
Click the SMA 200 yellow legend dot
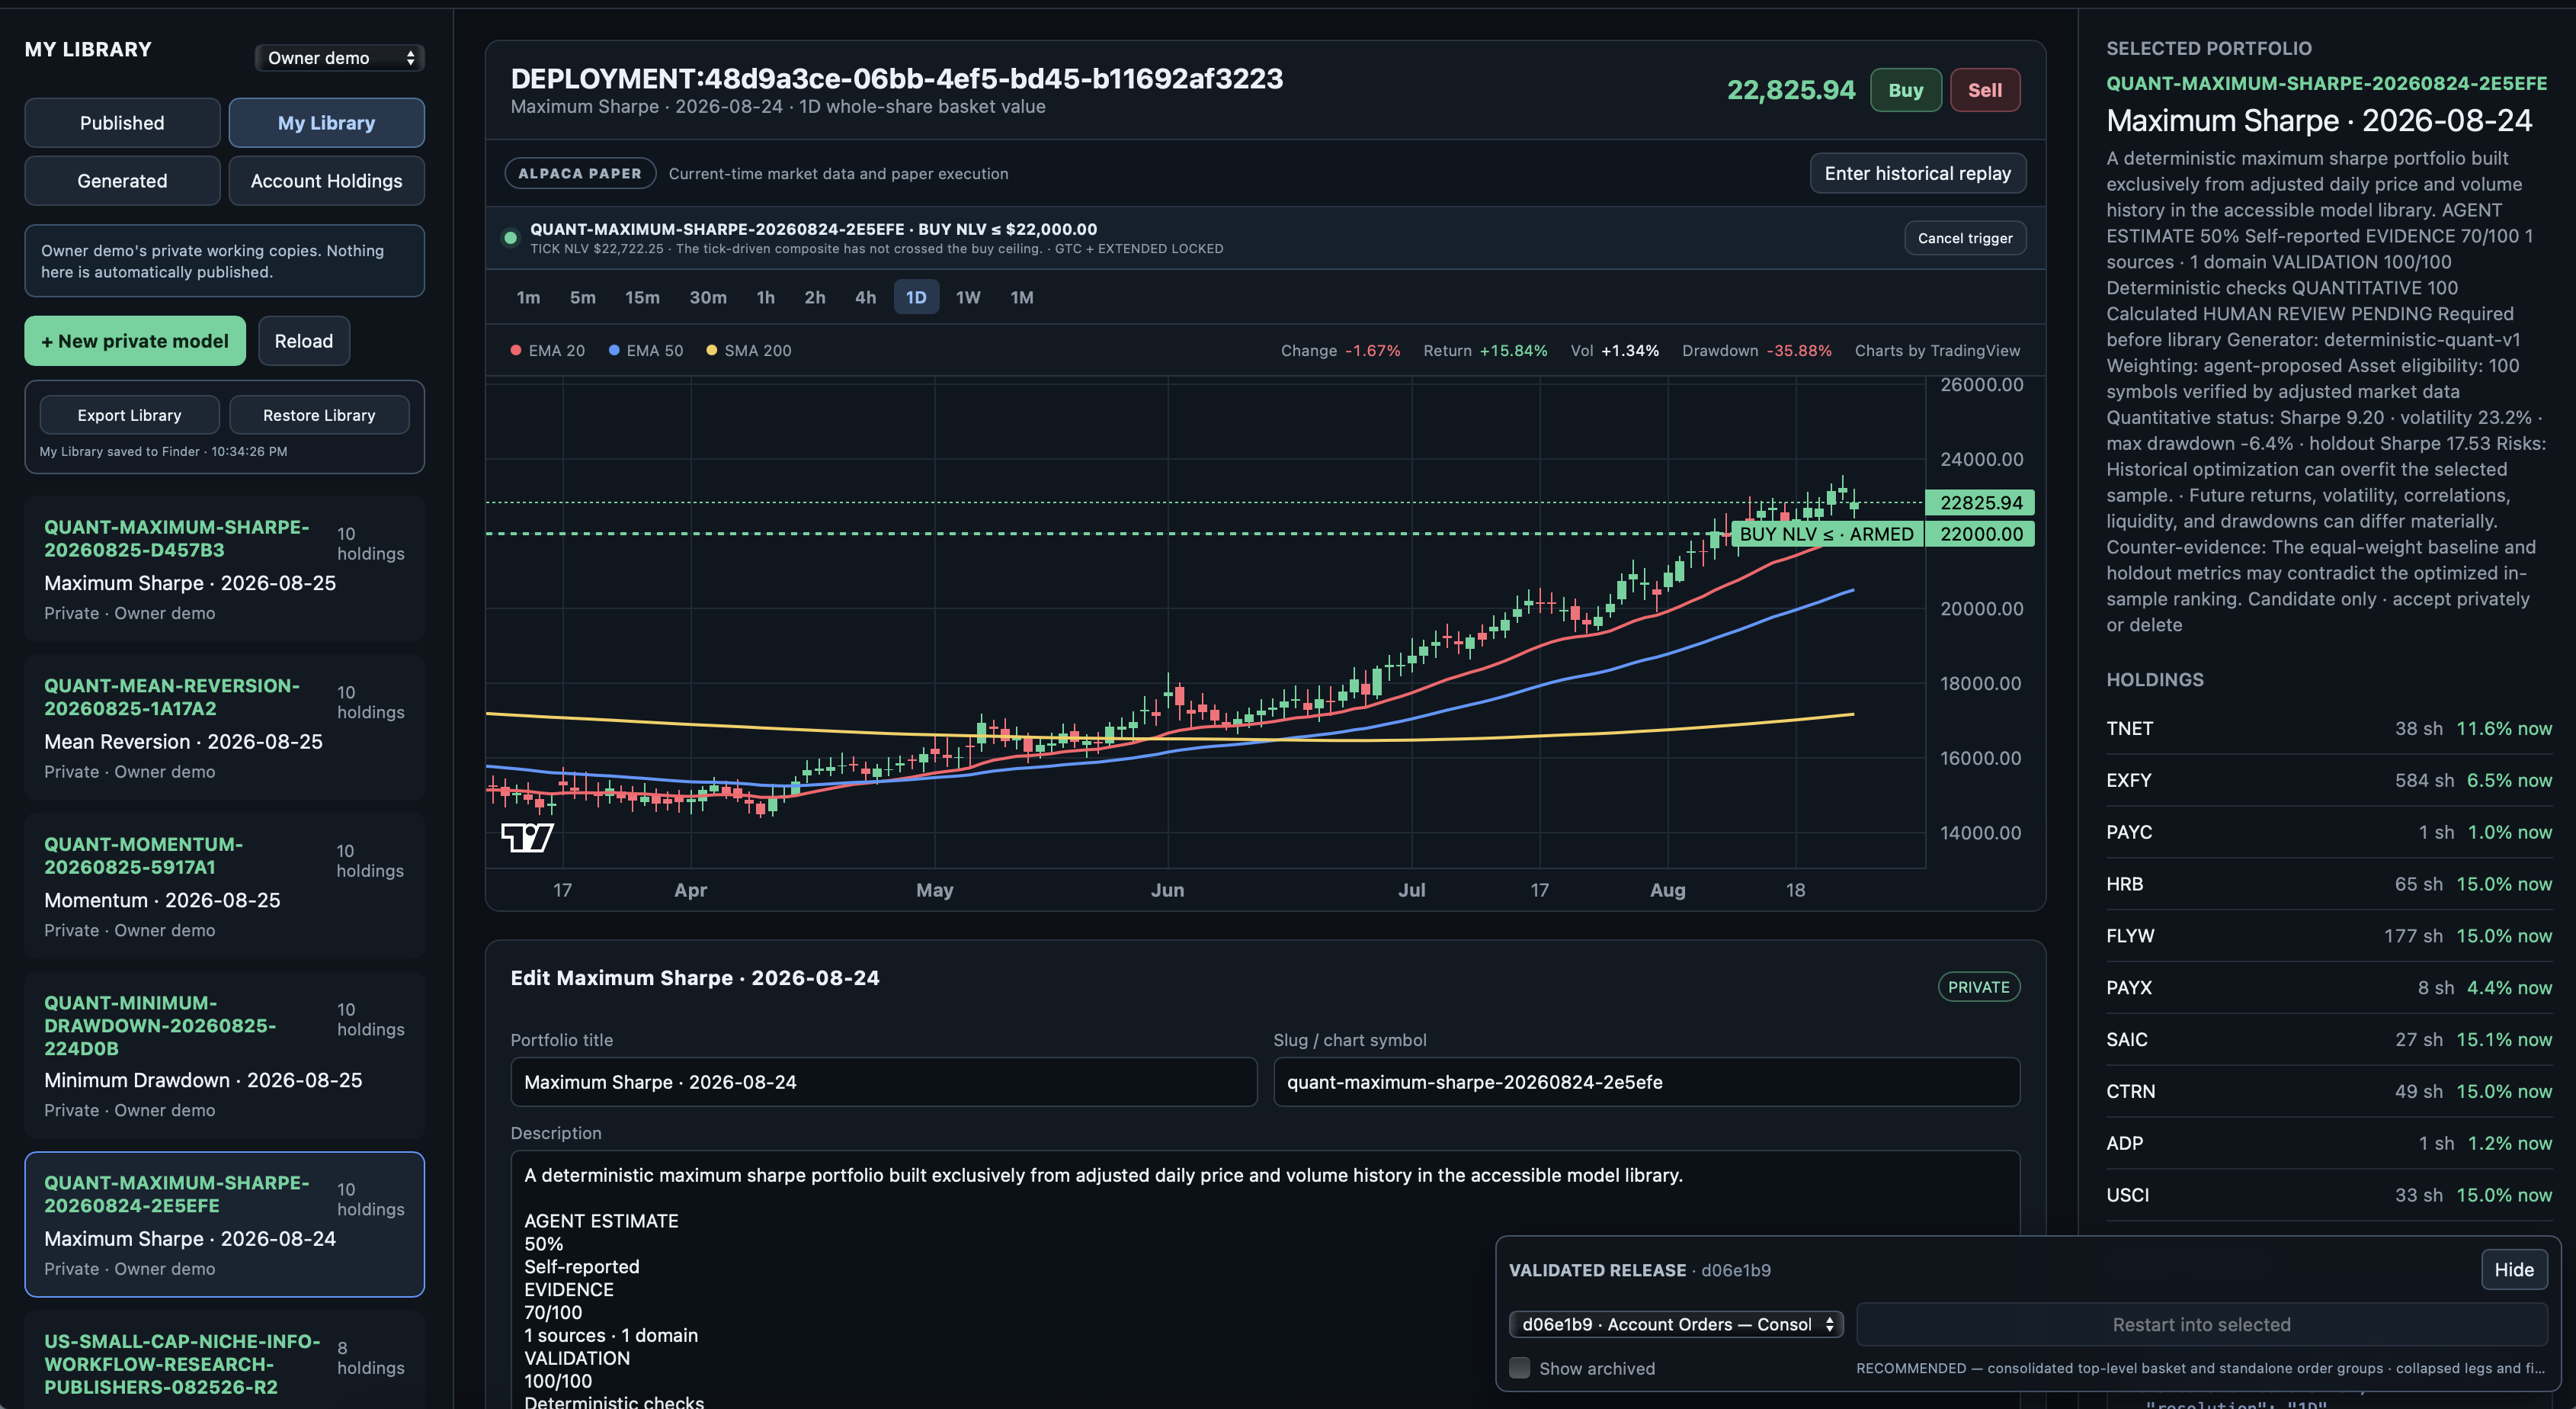712,350
